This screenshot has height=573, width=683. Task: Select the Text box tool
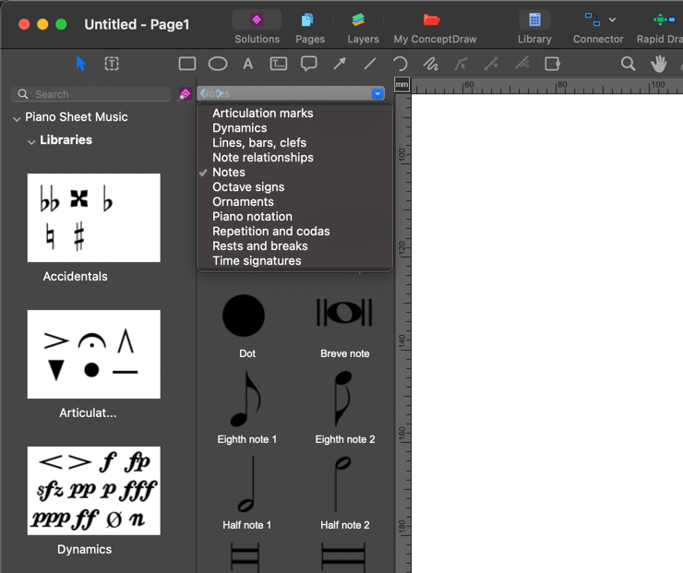[279, 64]
